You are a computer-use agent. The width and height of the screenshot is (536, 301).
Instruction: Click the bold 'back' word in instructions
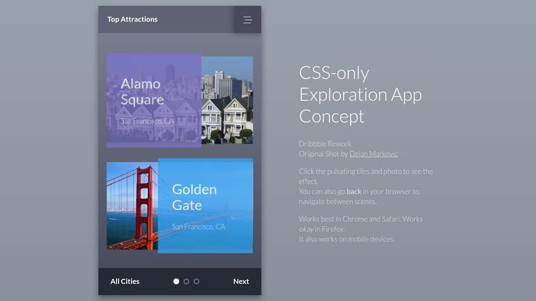tap(354, 191)
